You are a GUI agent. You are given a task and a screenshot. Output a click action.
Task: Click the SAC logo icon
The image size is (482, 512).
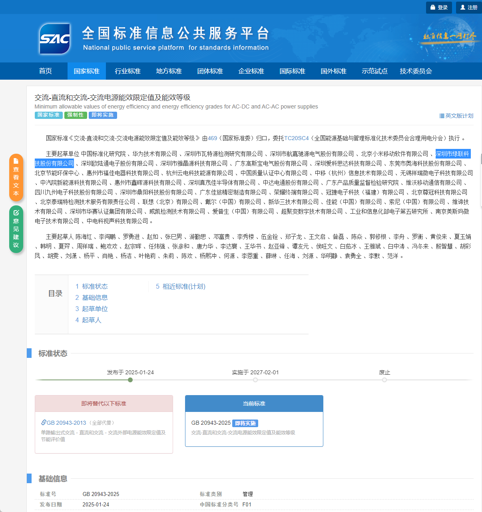pyautogui.click(x=55, y=38)
